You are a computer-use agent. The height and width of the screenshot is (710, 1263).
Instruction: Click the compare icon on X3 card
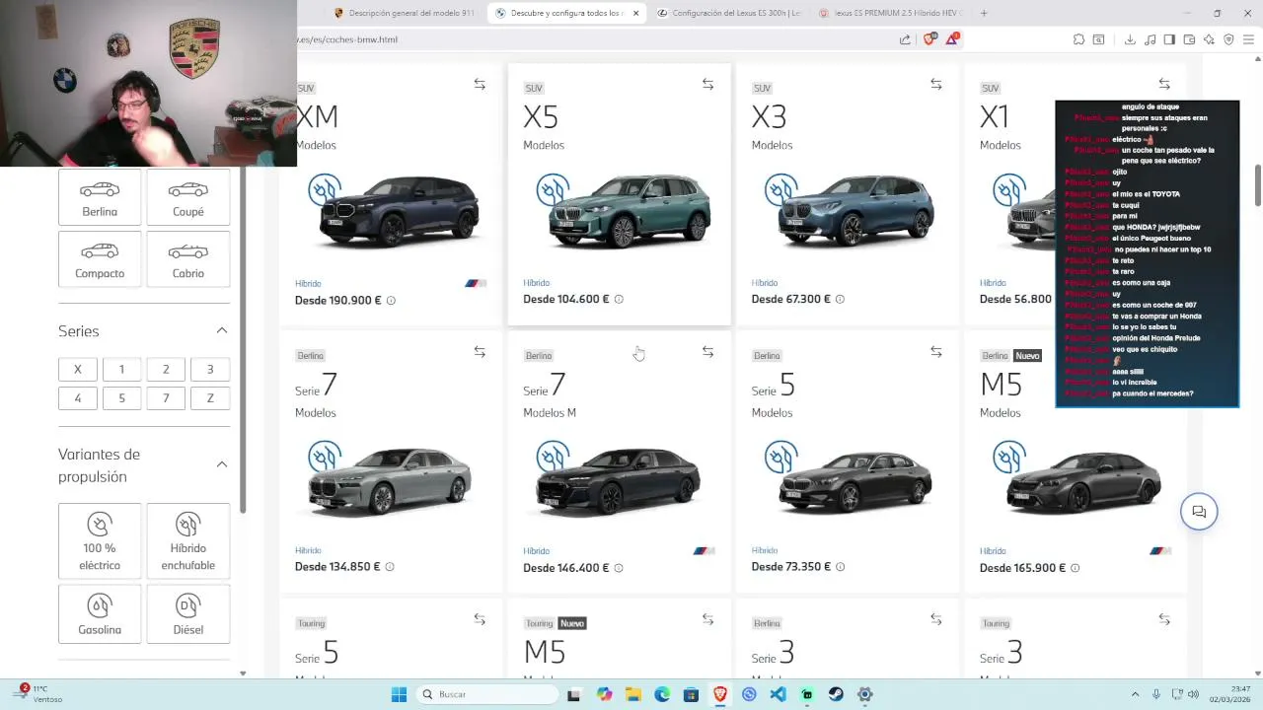click(x=935, y=85)
